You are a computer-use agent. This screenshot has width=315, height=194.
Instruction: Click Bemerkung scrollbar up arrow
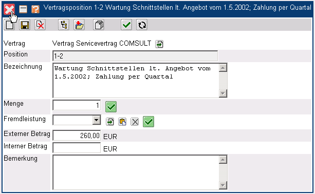click(x=223, y=160)
